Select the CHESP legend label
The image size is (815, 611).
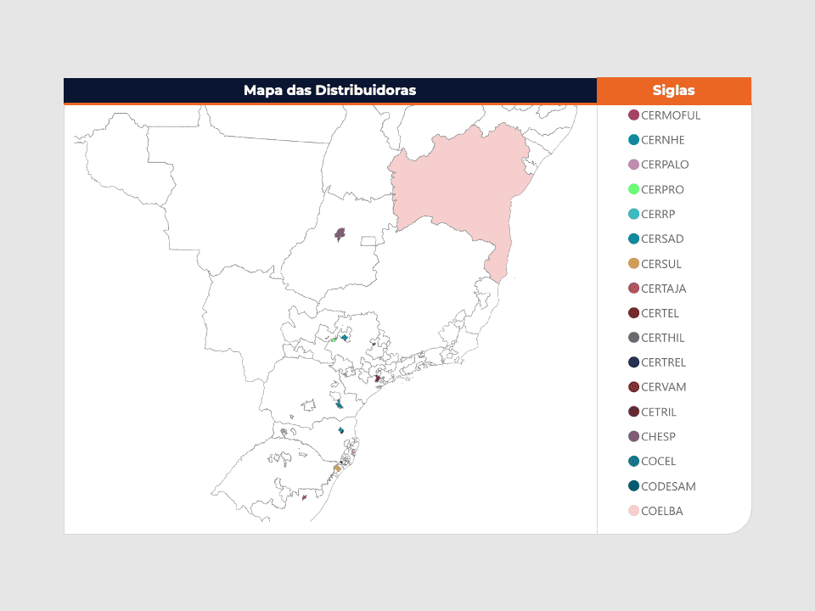tap(659, 436)
